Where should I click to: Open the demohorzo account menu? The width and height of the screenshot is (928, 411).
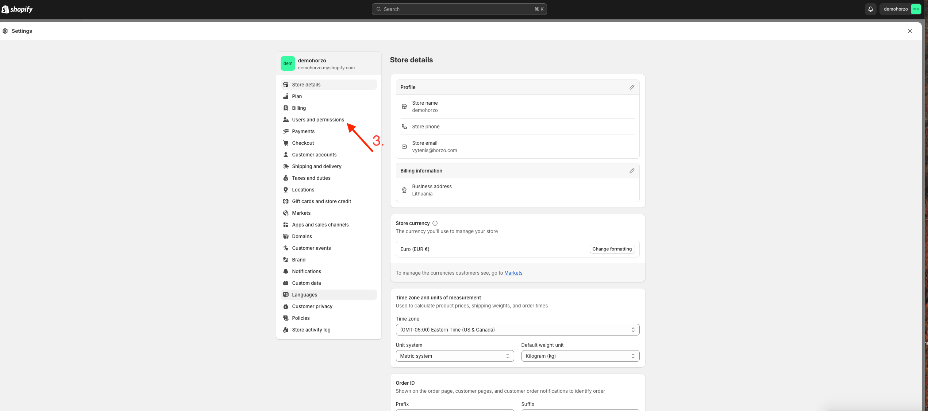pos(901,9)
